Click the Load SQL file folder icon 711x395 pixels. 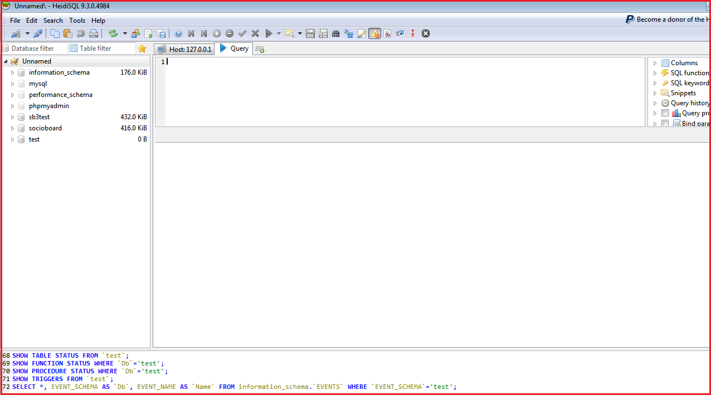tap(289, 33)
